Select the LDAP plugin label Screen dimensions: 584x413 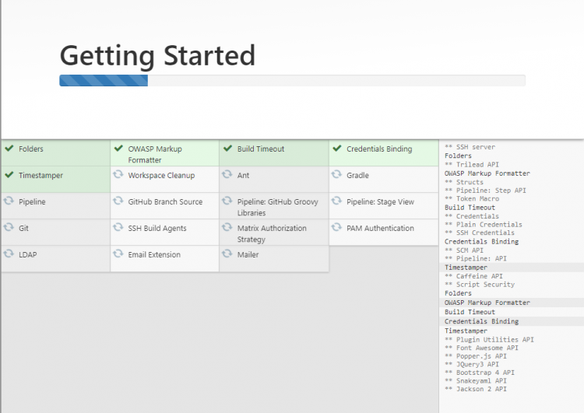28,254
